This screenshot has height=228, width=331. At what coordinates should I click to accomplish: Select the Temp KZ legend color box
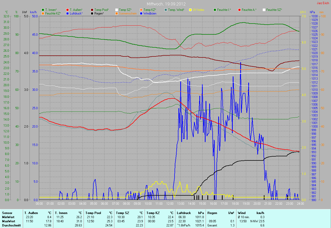tap(141, 10)
